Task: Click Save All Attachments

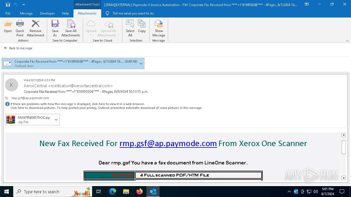Action: [71, 28]
